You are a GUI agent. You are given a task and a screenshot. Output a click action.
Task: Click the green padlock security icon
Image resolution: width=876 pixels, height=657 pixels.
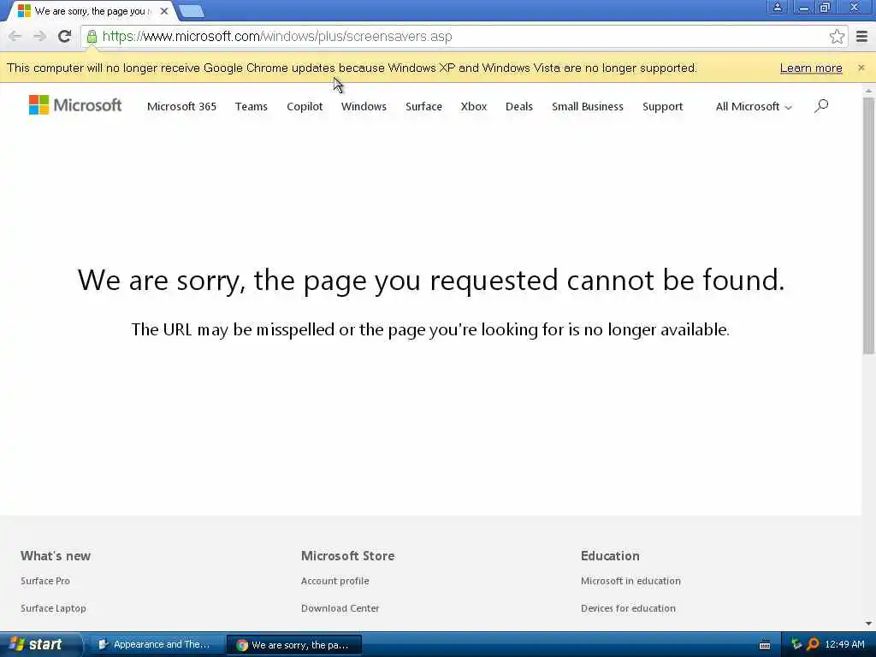(92, 37)
